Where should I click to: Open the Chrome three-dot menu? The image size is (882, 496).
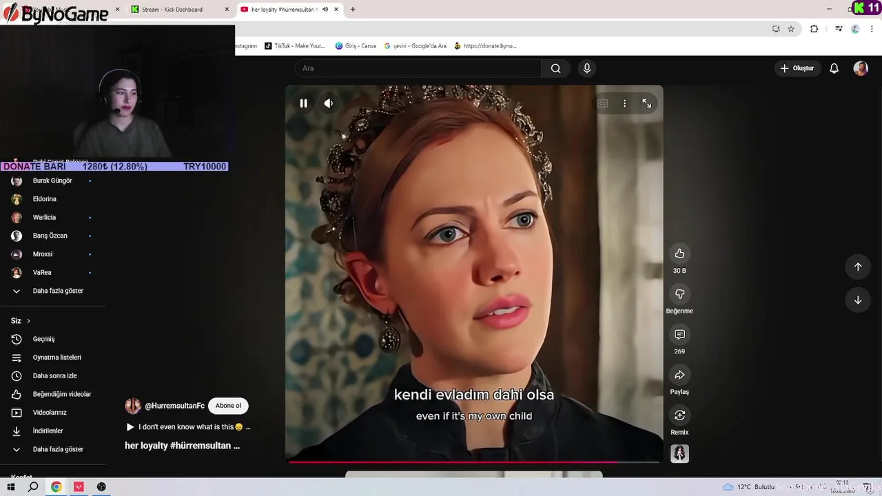[872, 29]
